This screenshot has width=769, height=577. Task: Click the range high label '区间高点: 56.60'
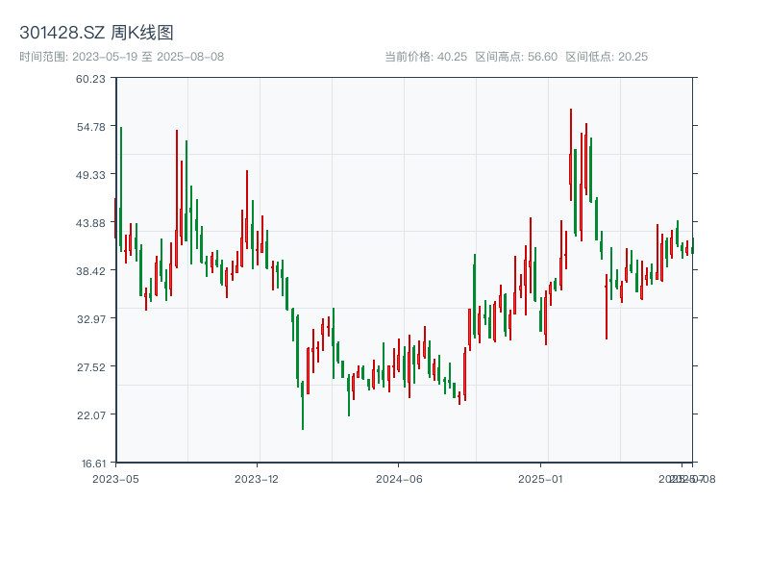click(x=516, y=57)
